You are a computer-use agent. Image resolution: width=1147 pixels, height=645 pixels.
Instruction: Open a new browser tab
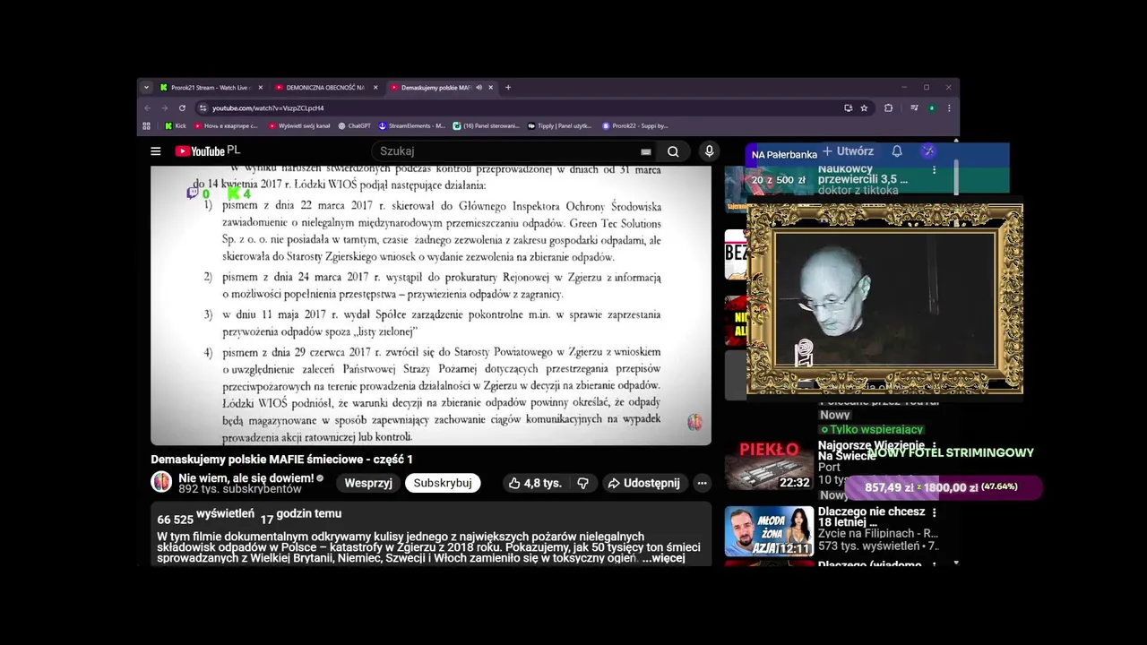point(508,88)
